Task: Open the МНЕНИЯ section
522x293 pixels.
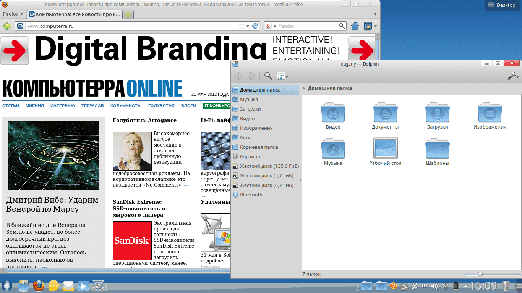Action: (x=35, y=106)
